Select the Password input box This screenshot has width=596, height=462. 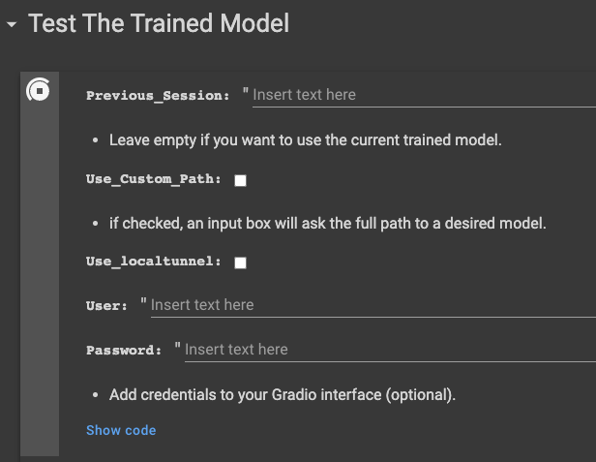tap(389, 350)
